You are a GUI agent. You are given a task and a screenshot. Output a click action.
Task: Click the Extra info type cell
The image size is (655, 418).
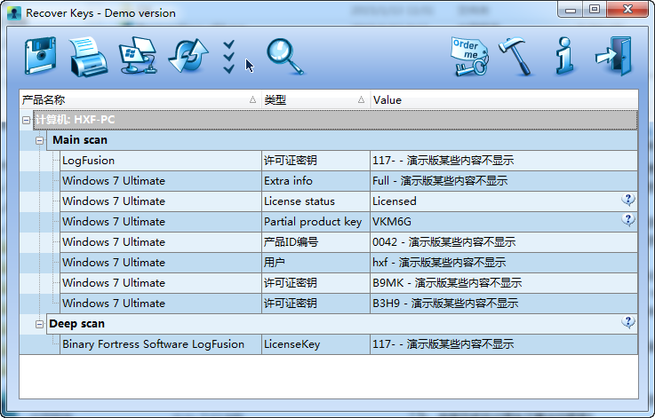pyautogui.click(x=316, y=181)
